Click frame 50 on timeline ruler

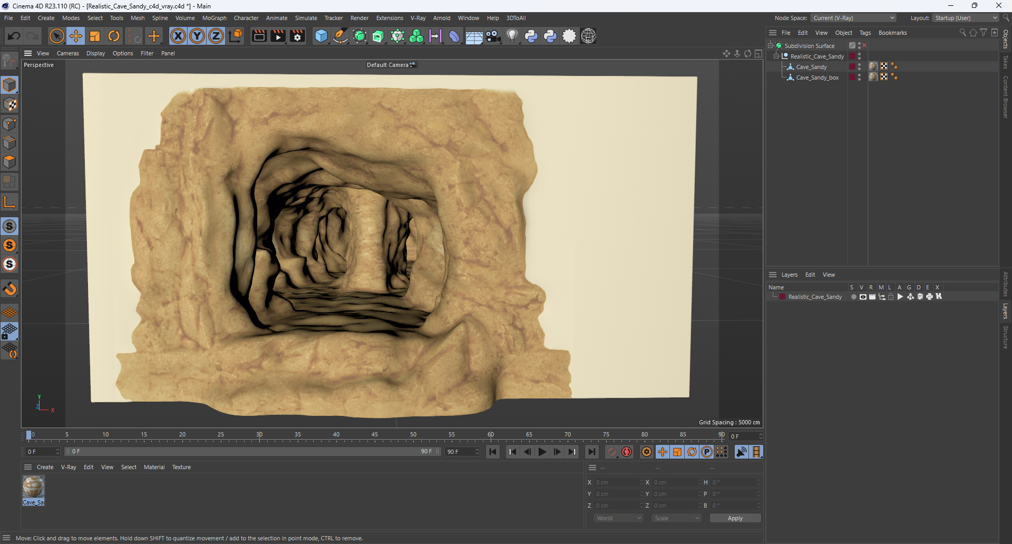coord(413,435)
